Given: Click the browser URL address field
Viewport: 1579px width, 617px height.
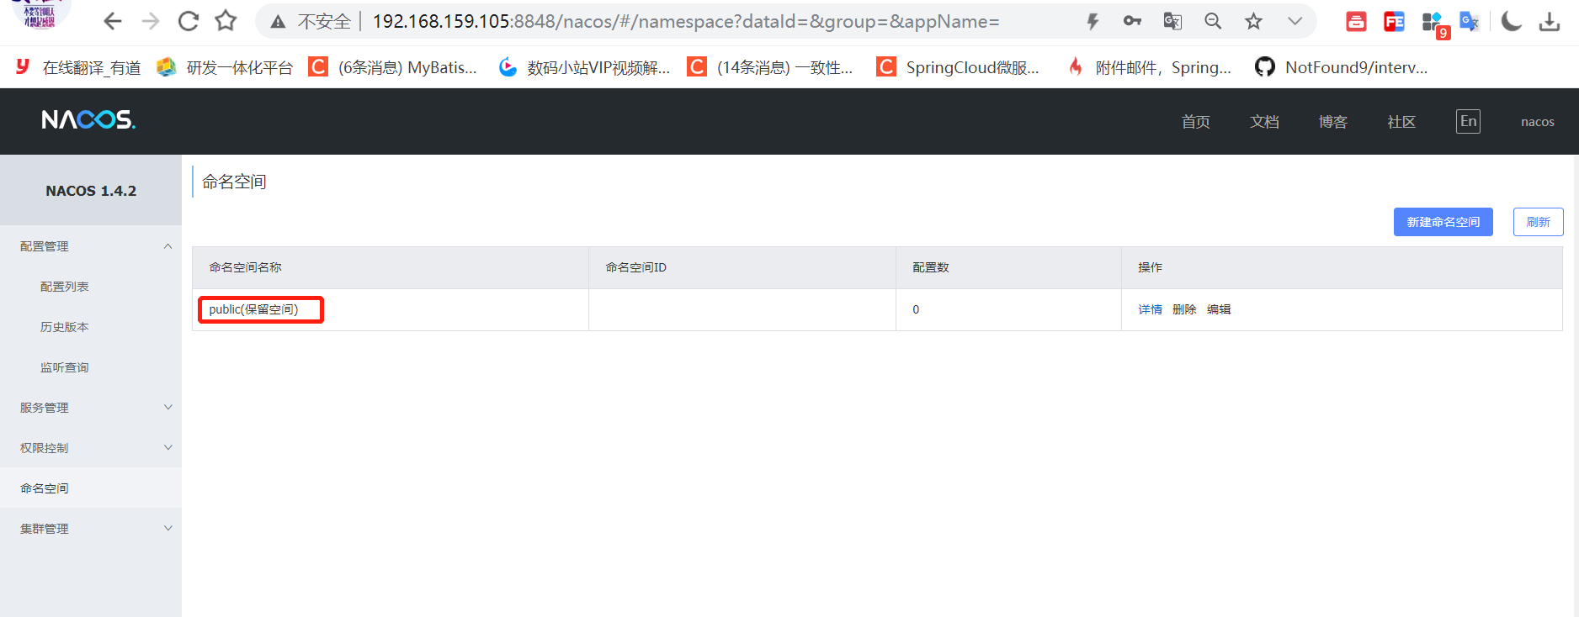Looking at the screenshot, I should tap(686, 21).
